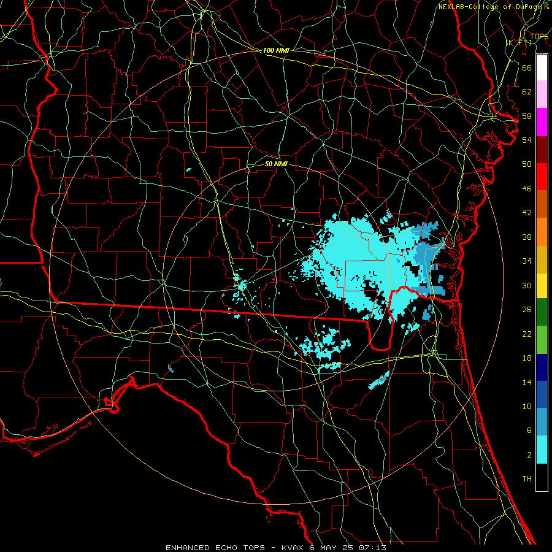Viewport: 552px width, 552px height.
Task: Click the legend value '10'
Action: (x=527, y=407)
